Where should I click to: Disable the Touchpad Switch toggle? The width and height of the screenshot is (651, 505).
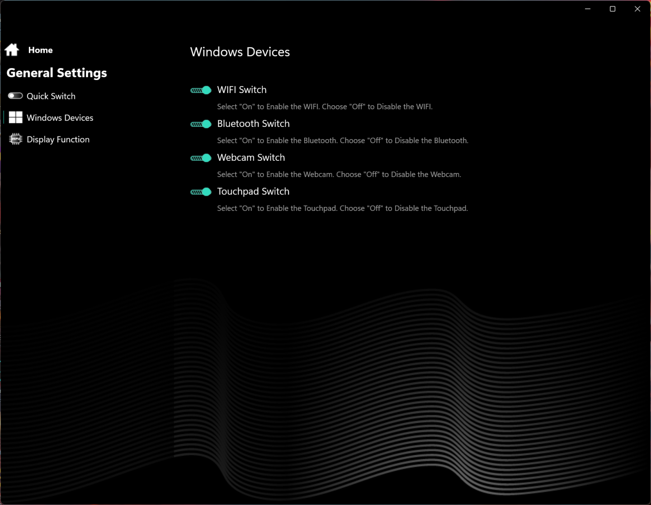coord(201,192)
